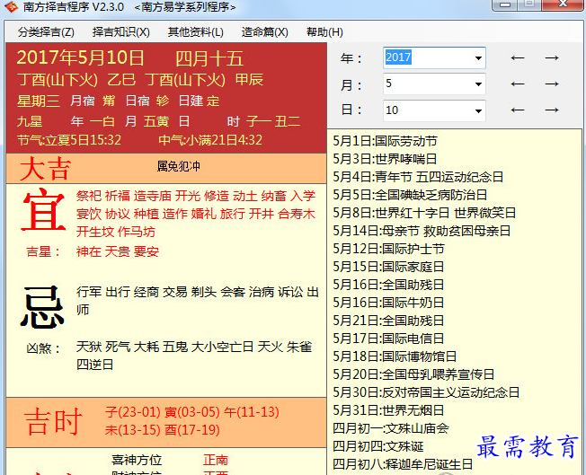Screen dimensions: 586x475
Task: Click the lunar date 四月十五
Action: 209,58
